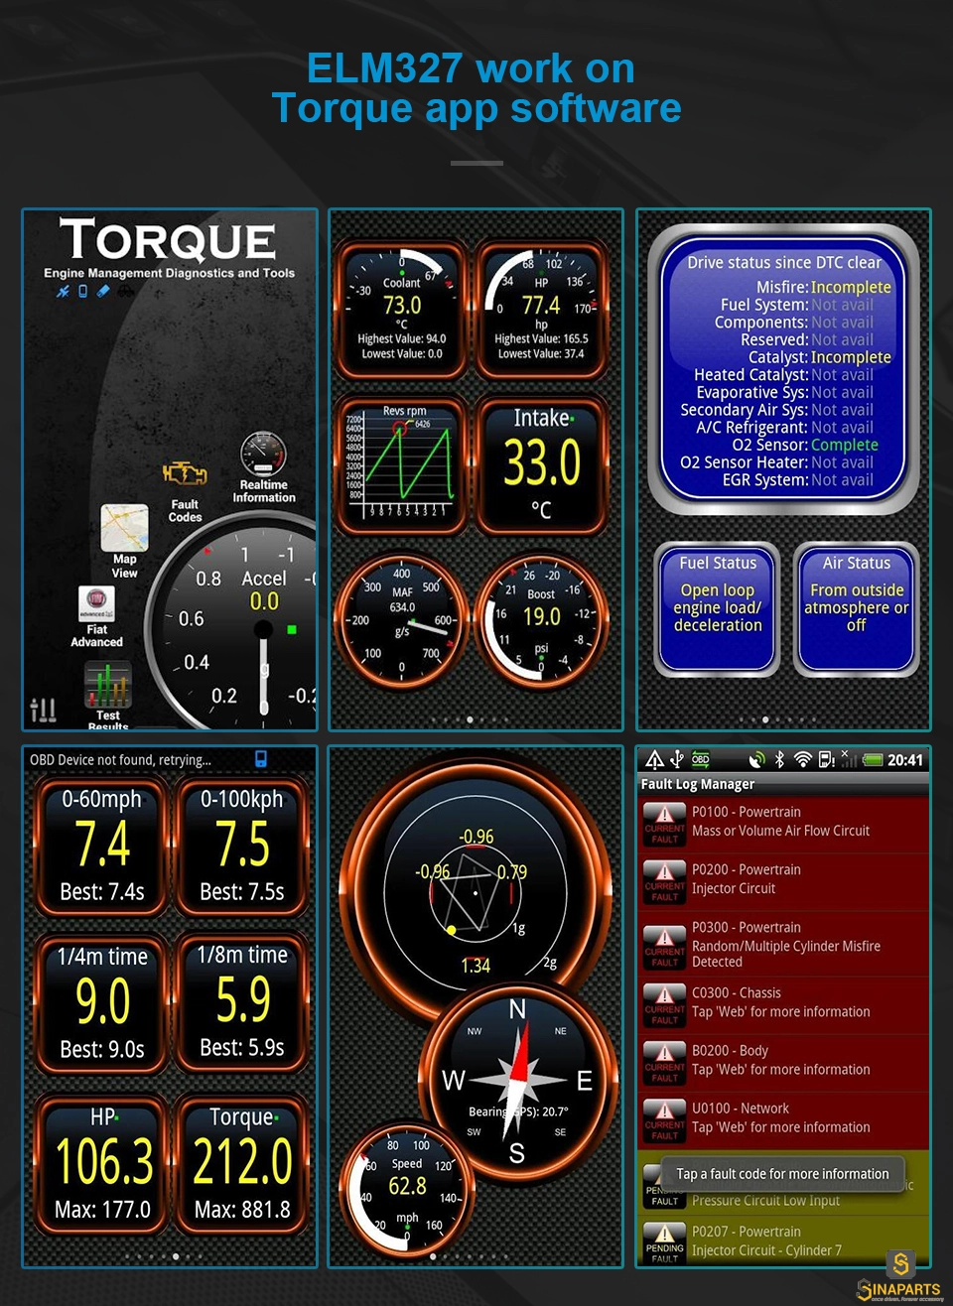Select the P0200 Injector Circuit fault
The height and width of the screenshot is (1306, 953).
(x=783, y=881)
